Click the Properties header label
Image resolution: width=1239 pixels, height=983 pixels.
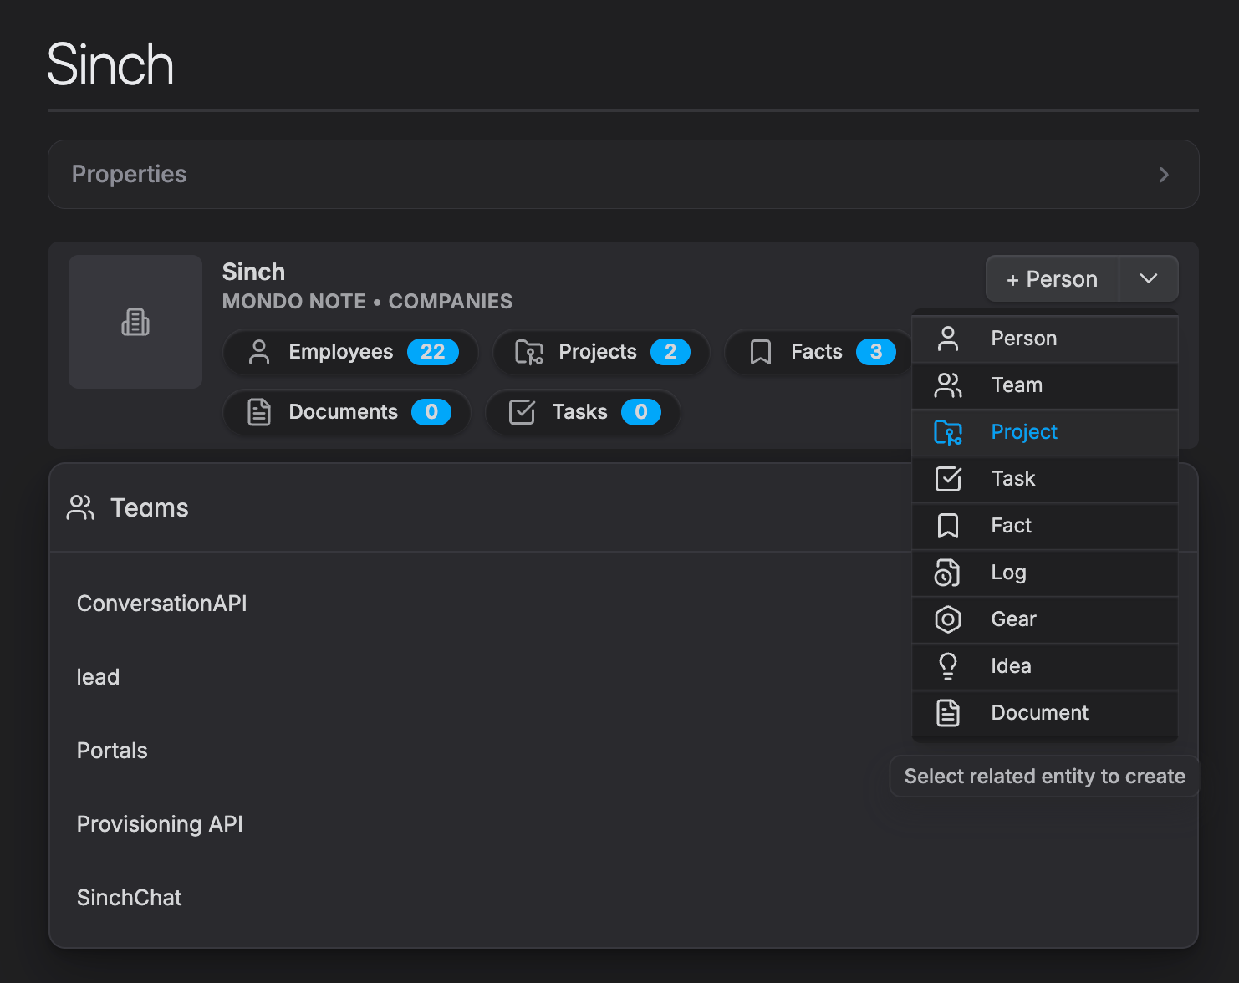(130, 174)
